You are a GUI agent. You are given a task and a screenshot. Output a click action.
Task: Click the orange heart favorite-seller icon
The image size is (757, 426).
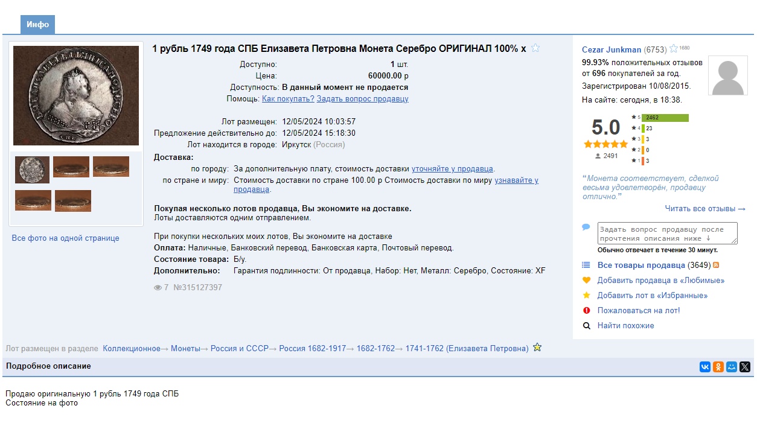[586, 281]
